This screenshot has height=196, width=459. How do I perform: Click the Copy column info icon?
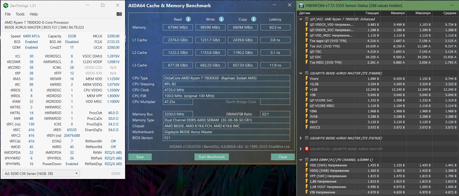pos(254,19)
